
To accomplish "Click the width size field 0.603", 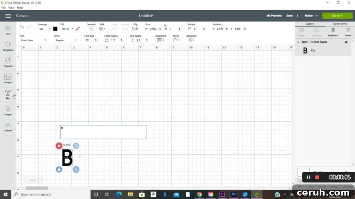I will tap(153, 29).
